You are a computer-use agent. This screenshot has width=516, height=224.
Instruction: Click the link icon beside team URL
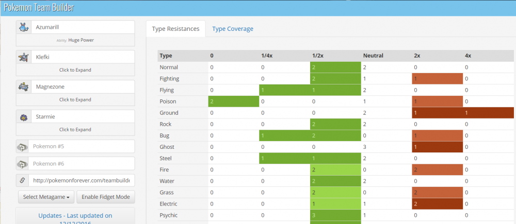point(23,181)
